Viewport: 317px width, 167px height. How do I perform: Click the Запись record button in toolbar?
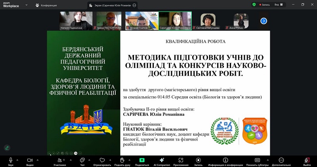click(x=198, y=160)
